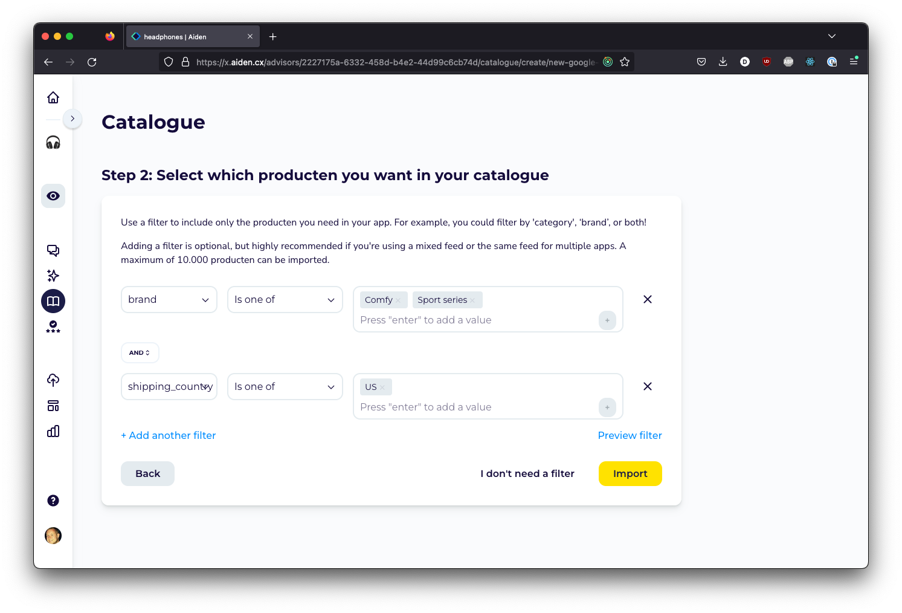Bookmark this page with star icon
Viewport: 902px width, 613px height.
click(x=625, y=62)
